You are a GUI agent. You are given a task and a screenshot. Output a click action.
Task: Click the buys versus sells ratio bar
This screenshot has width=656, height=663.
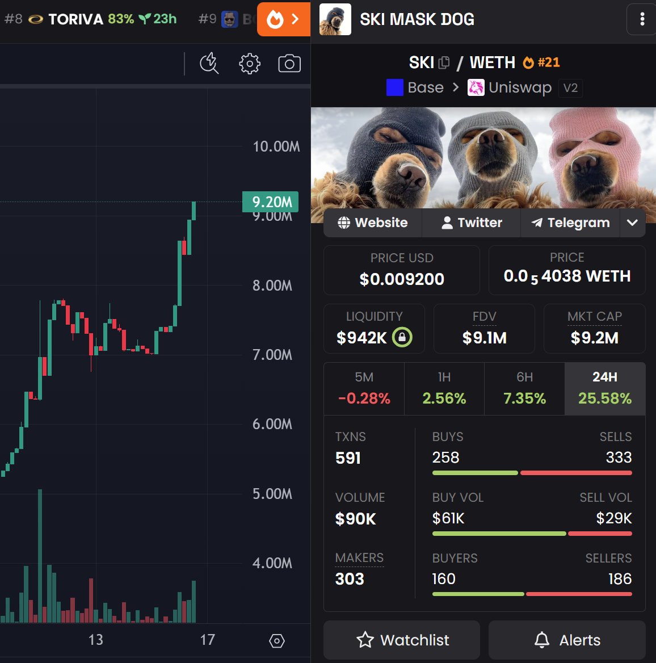click(532, 472)
